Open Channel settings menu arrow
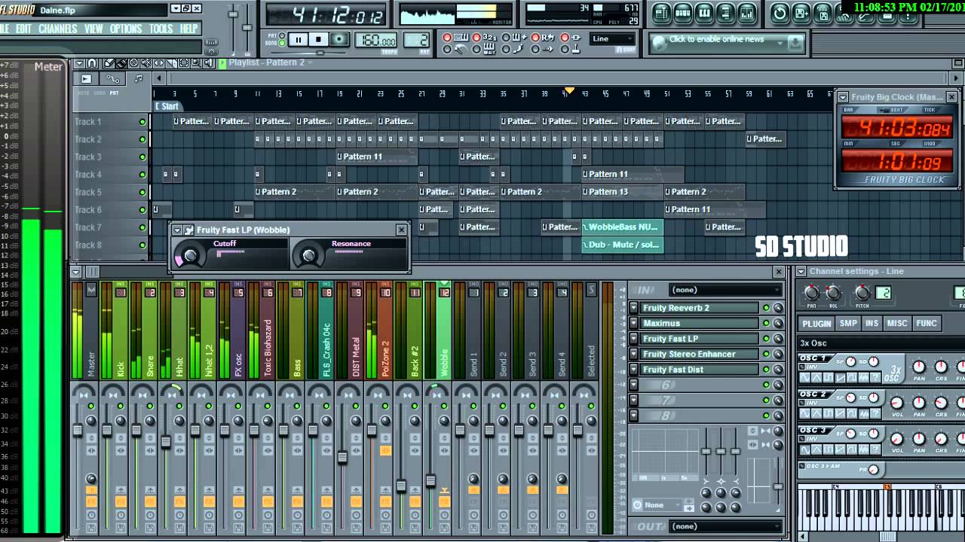The height and width of the screenshot is (542, 965). coord(801,271)
